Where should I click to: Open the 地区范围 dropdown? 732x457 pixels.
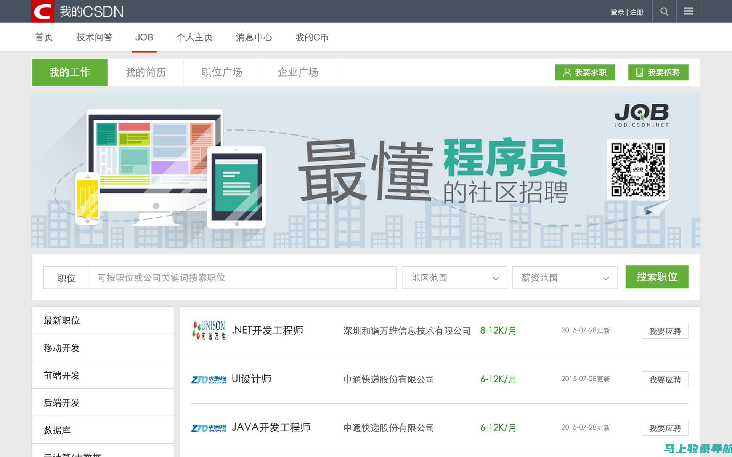tap(454, 278)
